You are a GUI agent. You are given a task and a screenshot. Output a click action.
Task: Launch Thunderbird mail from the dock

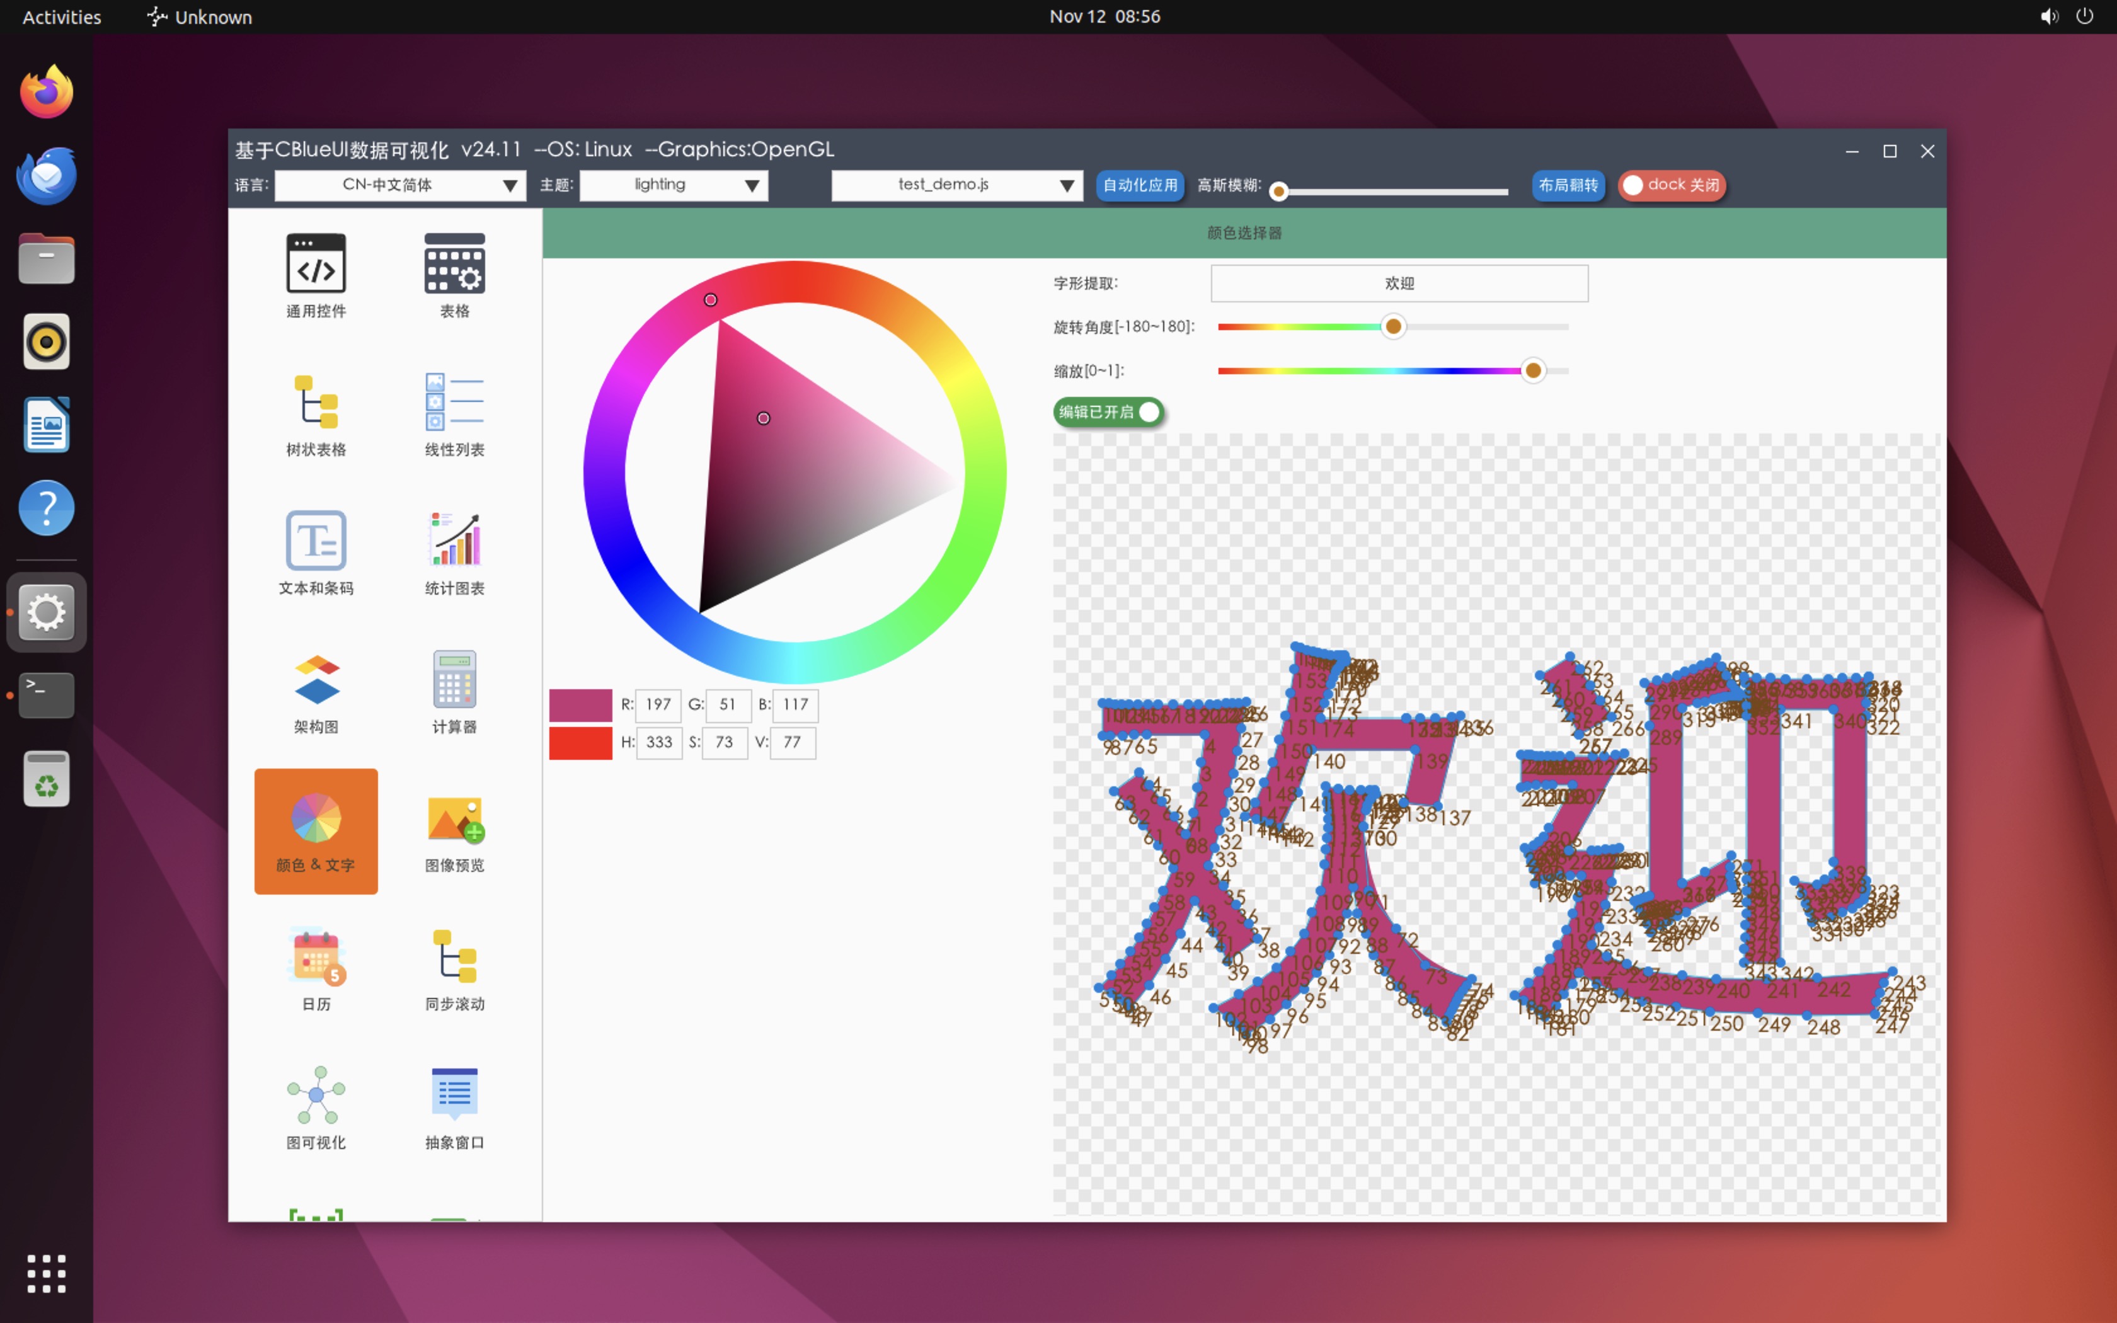tap(47, 175)
